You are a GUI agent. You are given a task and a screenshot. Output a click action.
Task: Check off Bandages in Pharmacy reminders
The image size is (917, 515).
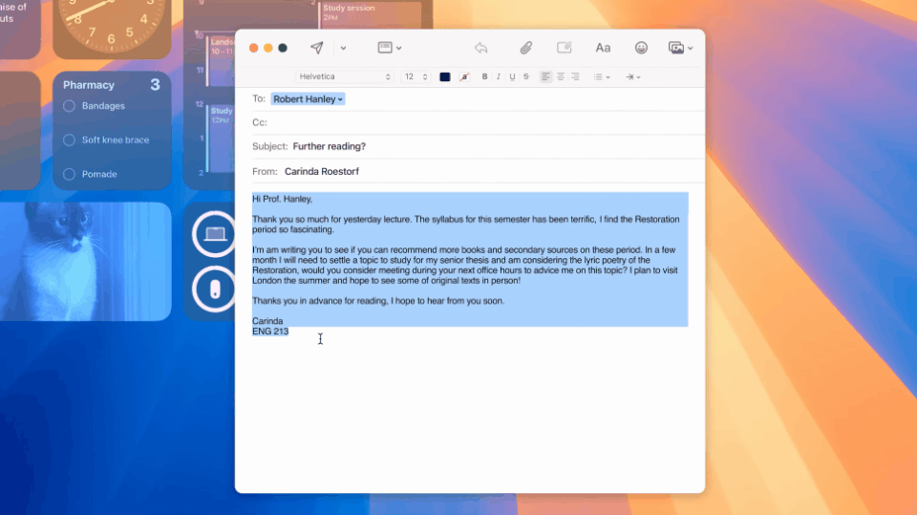[x=69, y=106]
